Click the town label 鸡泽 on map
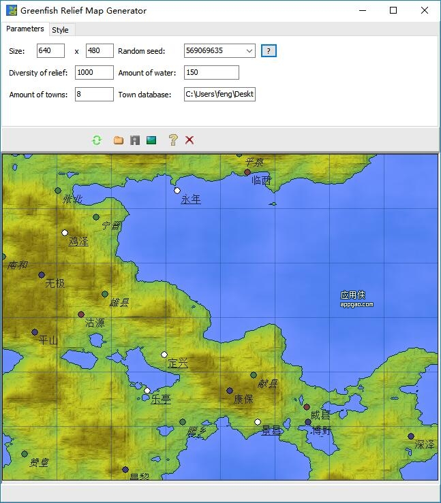Image resolution: width=441 pixels, height=503 pixels. tap(78, 241)
